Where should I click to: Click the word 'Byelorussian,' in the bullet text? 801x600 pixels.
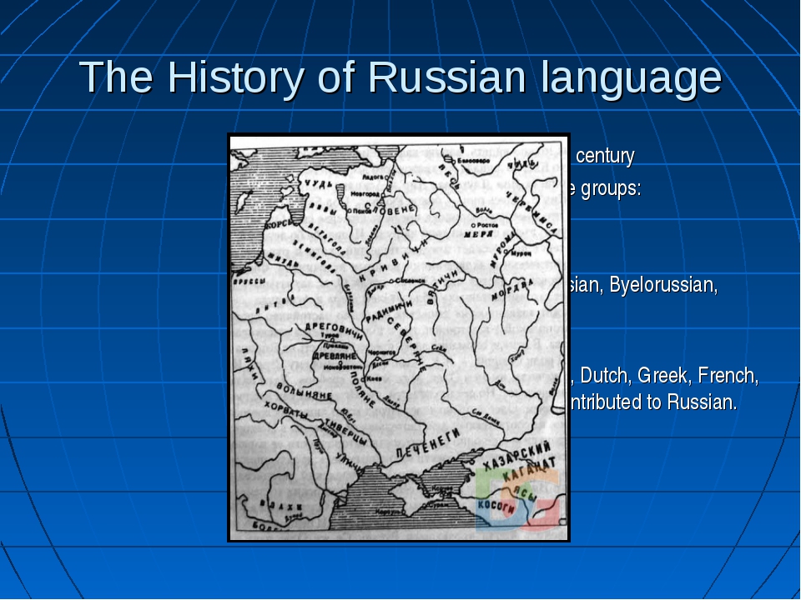(x=663, y=285)
